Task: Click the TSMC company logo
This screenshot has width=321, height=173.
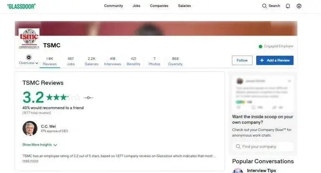Action: tap(29, 39)
